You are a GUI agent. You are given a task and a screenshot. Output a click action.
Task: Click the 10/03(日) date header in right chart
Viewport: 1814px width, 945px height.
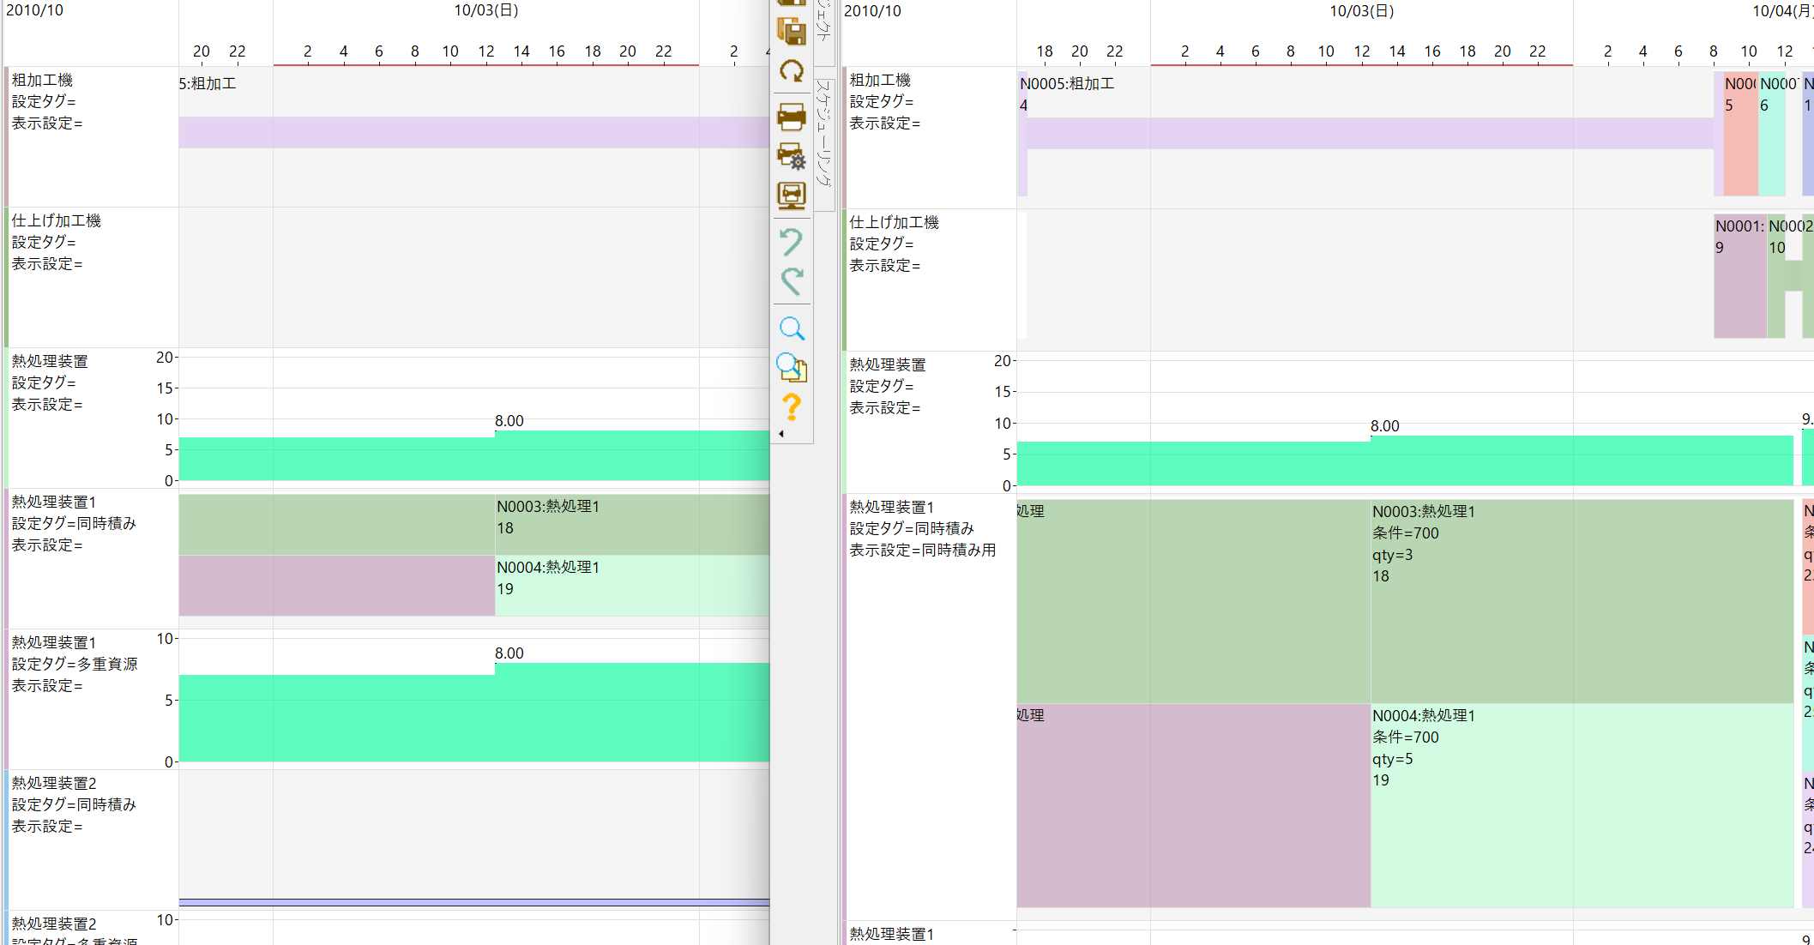pos(1362,11)
